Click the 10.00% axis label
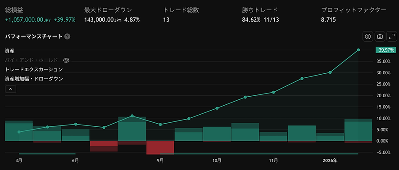The image size is (399, 170). click(384, 118)
